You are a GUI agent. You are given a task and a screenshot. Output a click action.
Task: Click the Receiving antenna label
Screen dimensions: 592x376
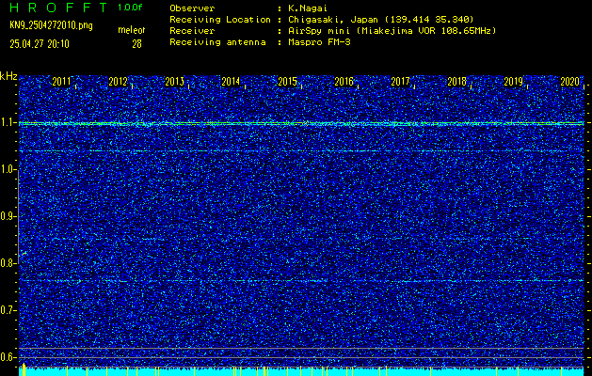(x=217, y=42)
